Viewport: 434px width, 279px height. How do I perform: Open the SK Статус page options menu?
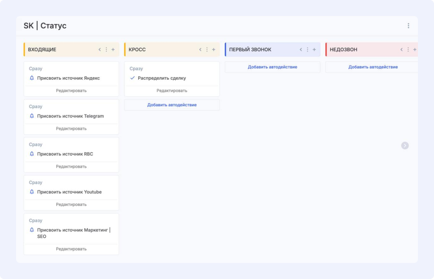click(408, 26)
